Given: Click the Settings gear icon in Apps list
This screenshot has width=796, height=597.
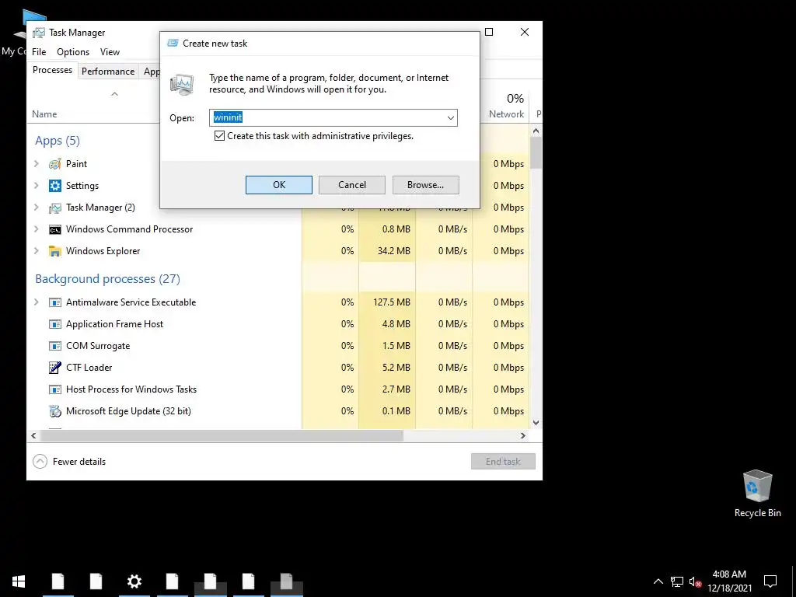Looking at the screenshot, I should click(x=55, y=186).
